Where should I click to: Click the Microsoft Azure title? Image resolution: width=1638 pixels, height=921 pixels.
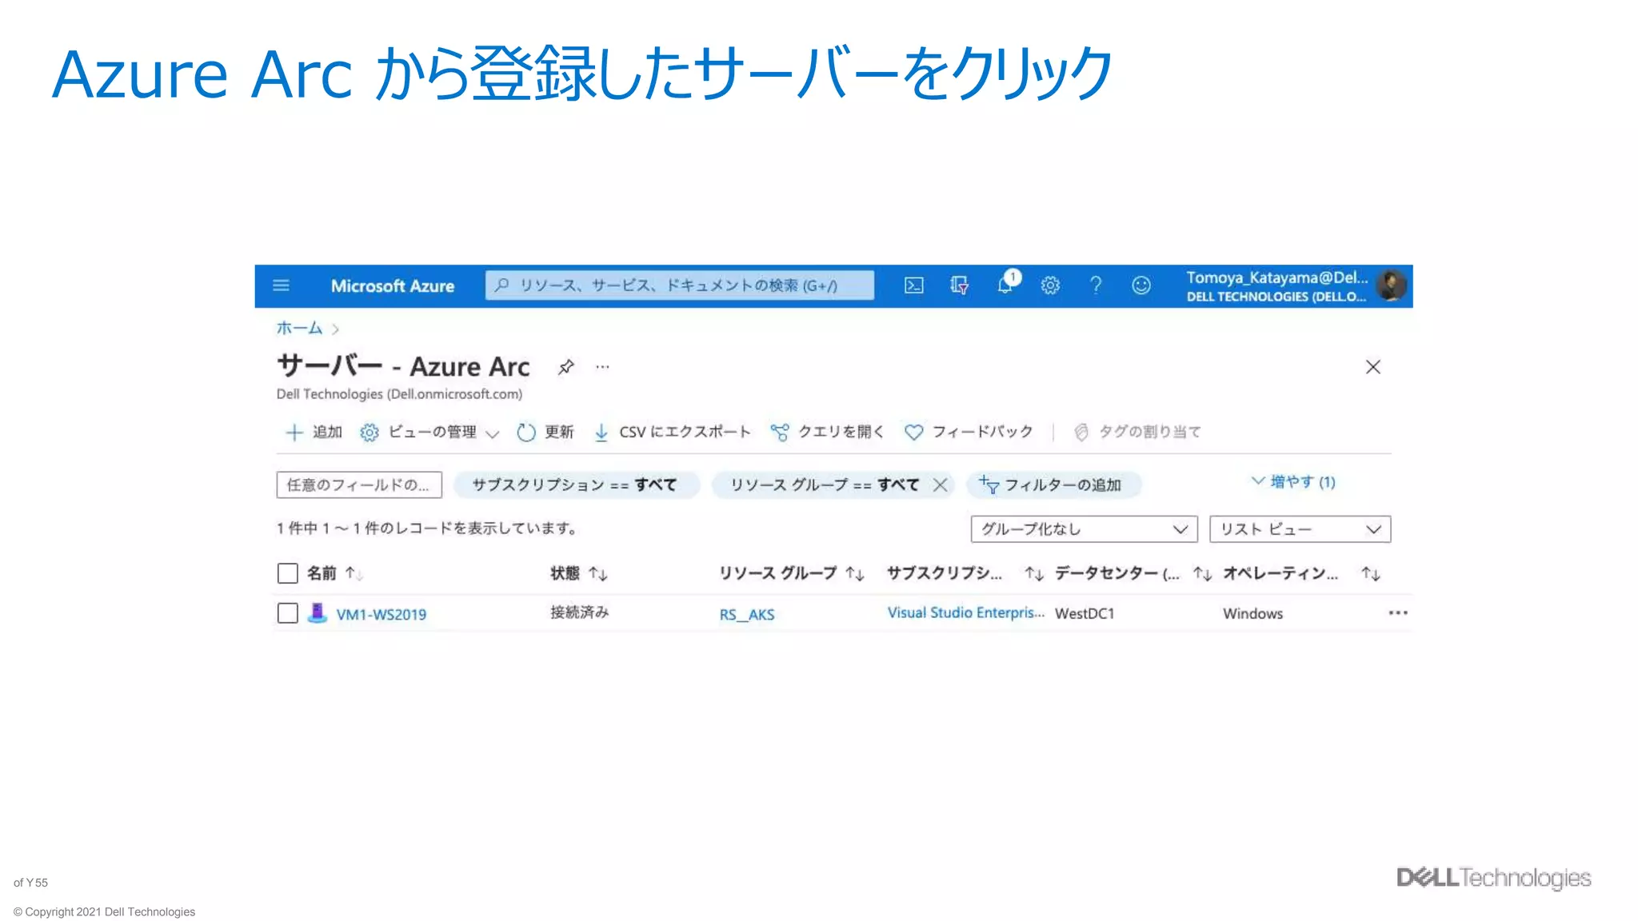(x=393, y=286)
